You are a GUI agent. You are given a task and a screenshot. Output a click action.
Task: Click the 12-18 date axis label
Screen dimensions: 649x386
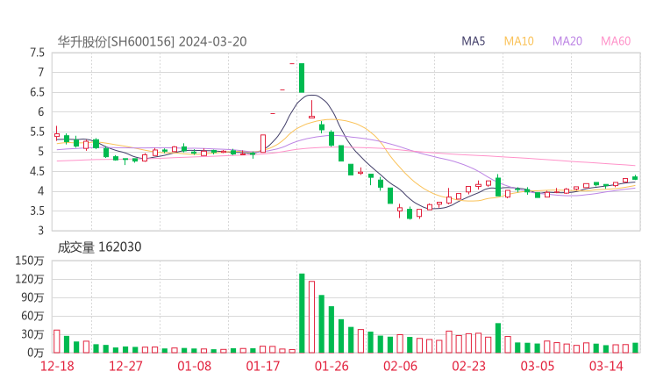[57, 366]
